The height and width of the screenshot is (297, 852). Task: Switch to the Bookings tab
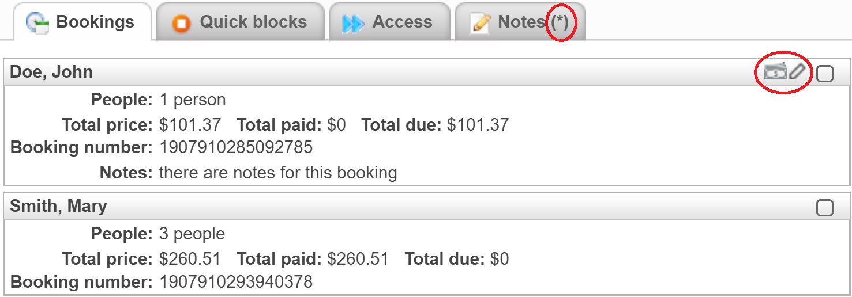pos(95,22)
